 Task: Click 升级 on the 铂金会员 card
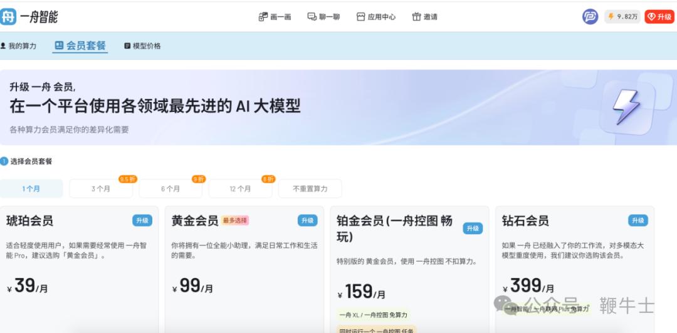tap(473, 228)
